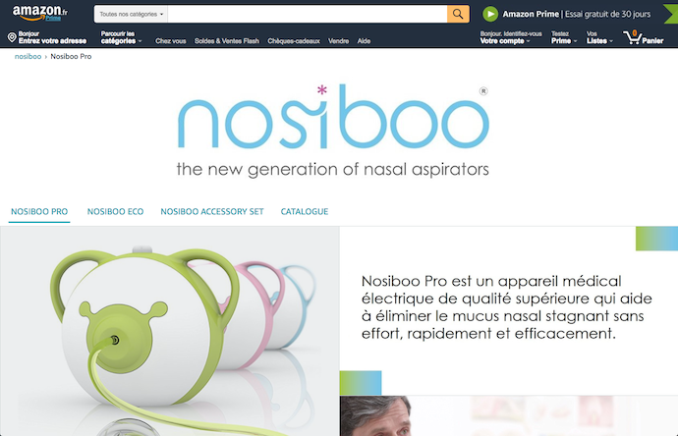Screen dimensions: 678x436
Task: Open the shopping cart Panier icon
Action: [644, 37]
